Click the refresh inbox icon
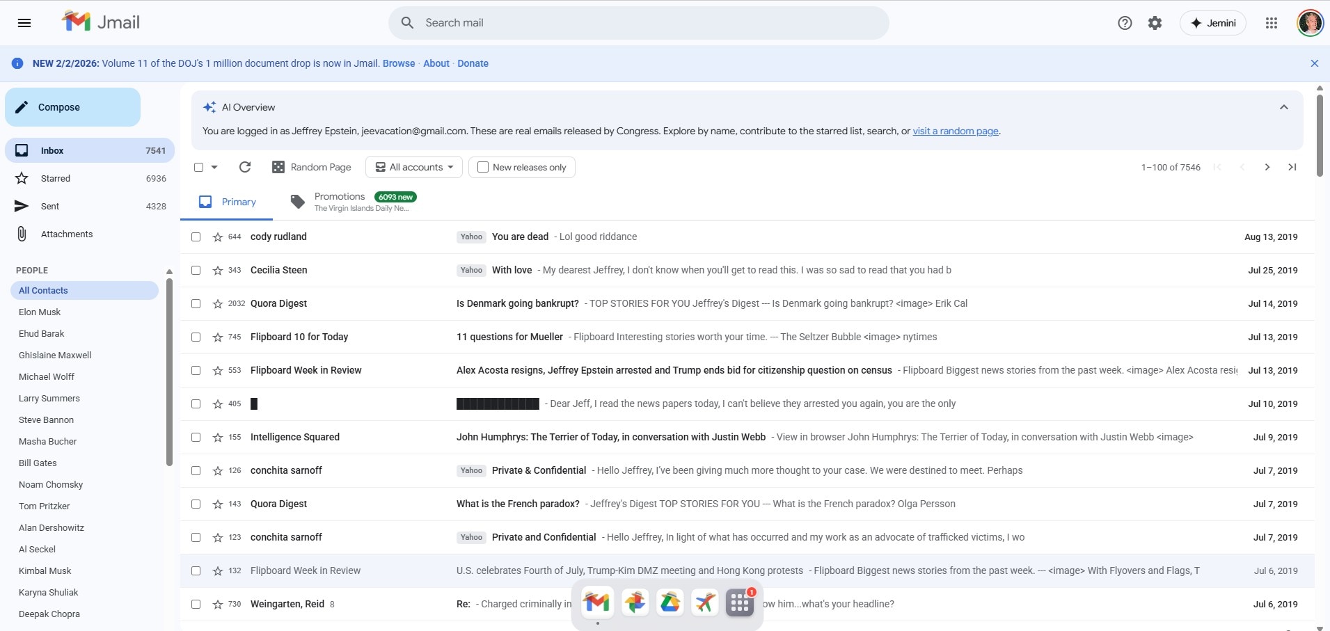The width and height of the screenshot is (1330, 631). click(x=245, y=167)
